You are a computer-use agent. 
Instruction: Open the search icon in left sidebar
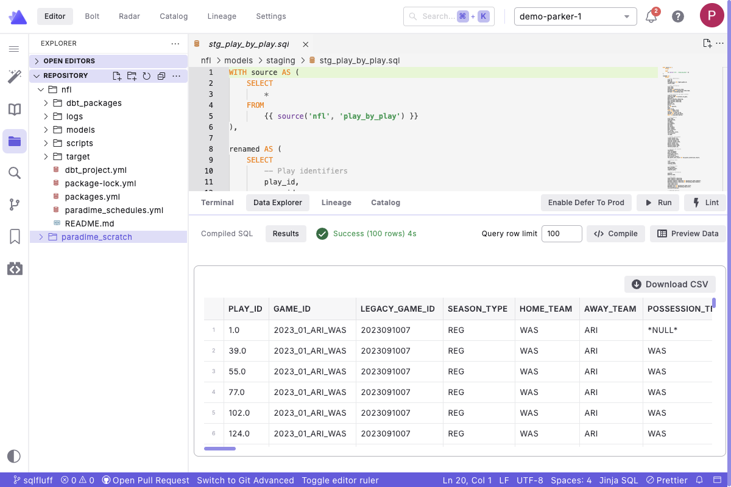point(14,173)
